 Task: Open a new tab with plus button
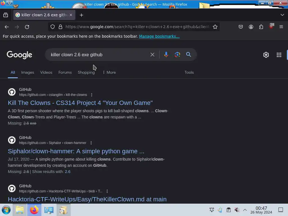pyautogui.click(x=81, y=15)
